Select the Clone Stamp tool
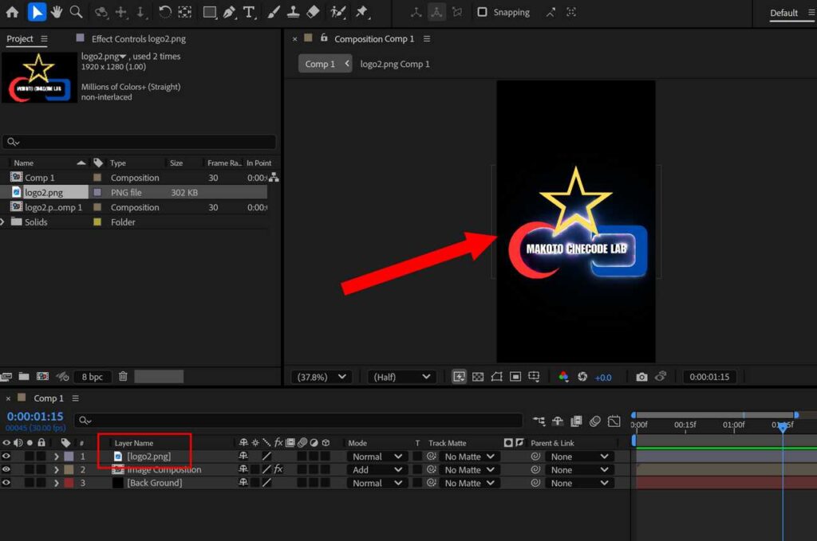Image resolution: width=817 pixels, height=541 pixels. coord(294,12)
